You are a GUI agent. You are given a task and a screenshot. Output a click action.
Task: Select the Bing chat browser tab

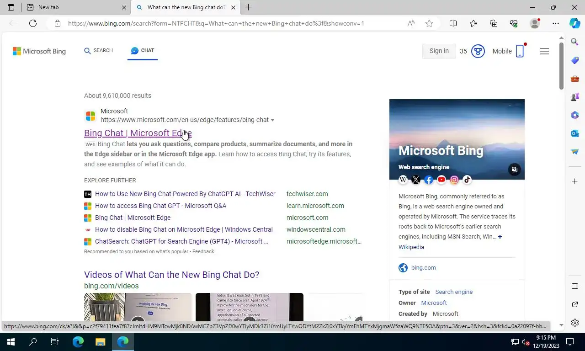coord(186,7)
